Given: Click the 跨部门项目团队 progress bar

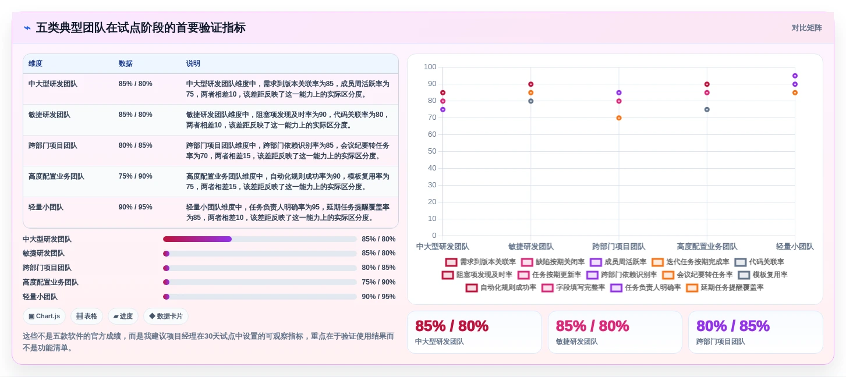Looking at the screenshot, I should tap(260, 268).
